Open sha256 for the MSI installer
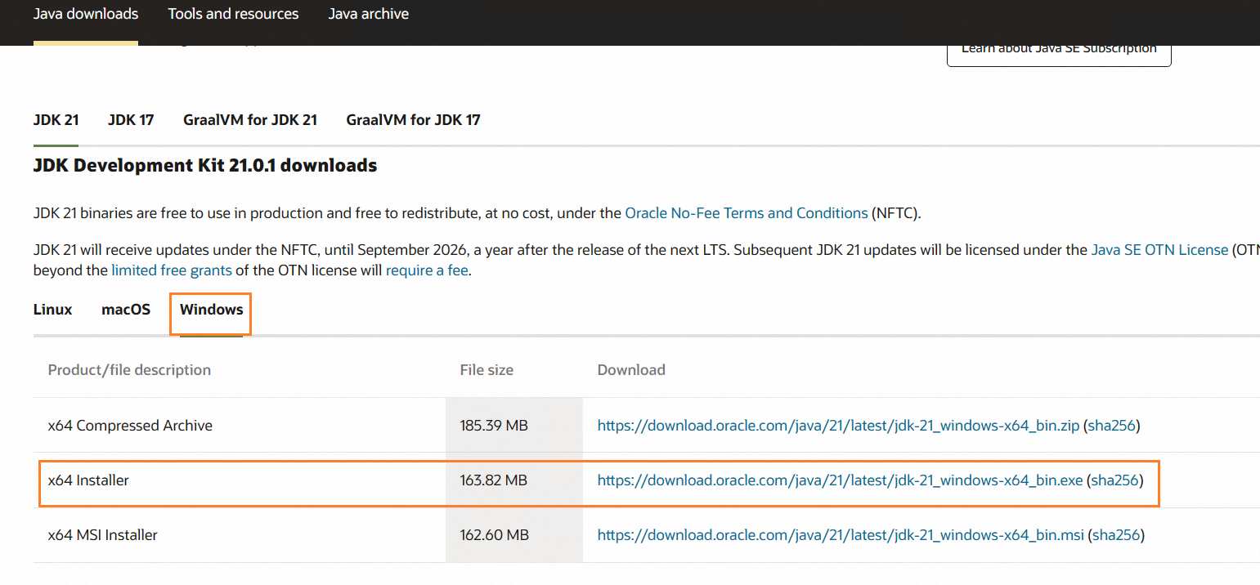1260x585 pixels. pos(1117,535)
